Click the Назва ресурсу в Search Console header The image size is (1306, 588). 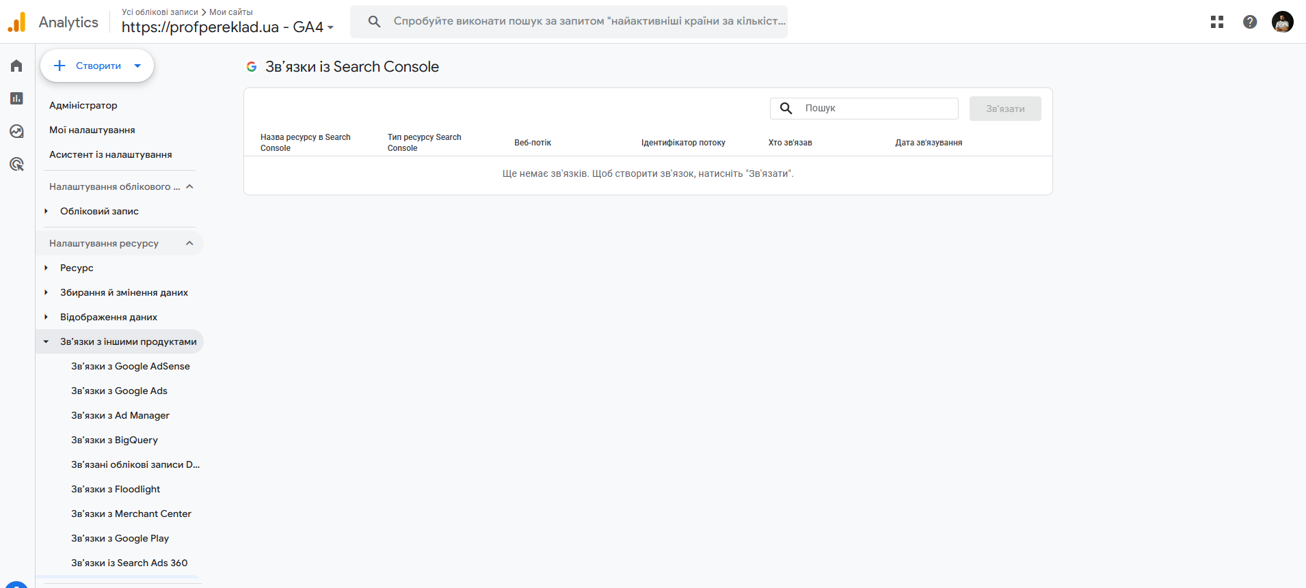coord(306,143)
